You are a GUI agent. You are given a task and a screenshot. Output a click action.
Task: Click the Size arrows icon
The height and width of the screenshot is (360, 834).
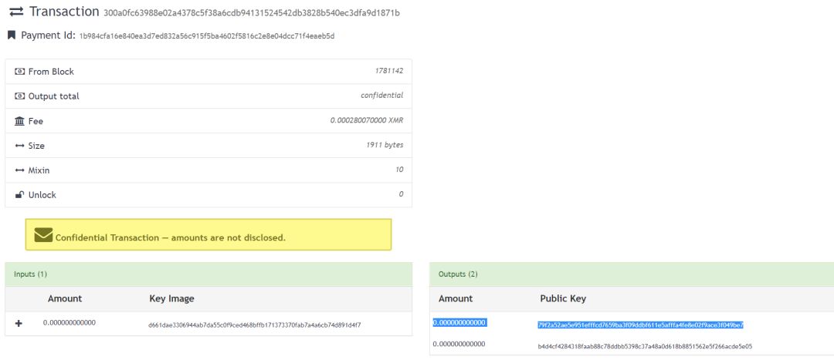point(19,146)
